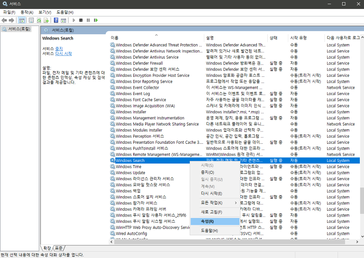Screen dimensions: 364x258
Task: Choose 다시 시작(E) in the context menu
Action: [x=215, y=194]
